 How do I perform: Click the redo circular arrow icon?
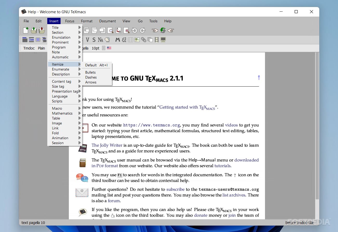(142, 30)
